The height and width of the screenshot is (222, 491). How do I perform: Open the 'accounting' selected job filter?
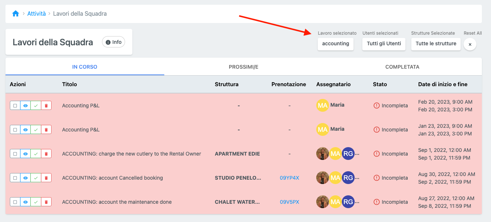click(x=335, y=44)
